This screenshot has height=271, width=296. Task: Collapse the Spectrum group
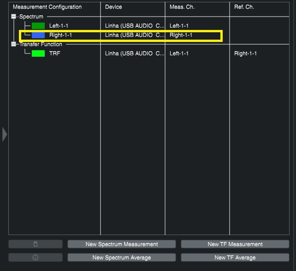14,17
